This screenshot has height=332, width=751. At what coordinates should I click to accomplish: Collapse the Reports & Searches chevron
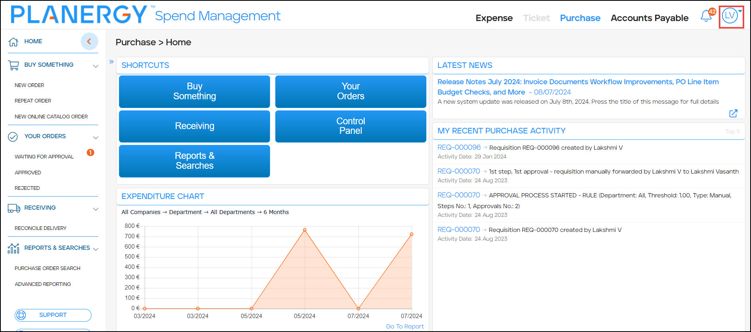click(x=95, y=249)
